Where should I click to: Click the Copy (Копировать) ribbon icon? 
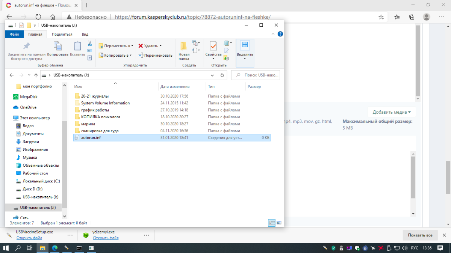tap(58, 49)
